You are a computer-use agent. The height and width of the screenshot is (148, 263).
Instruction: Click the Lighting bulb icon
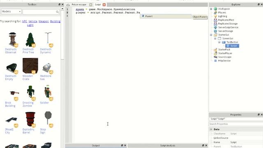point(215,16)
